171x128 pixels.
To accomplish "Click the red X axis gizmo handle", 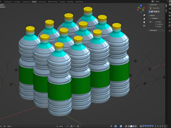I will tap(144, 8).
